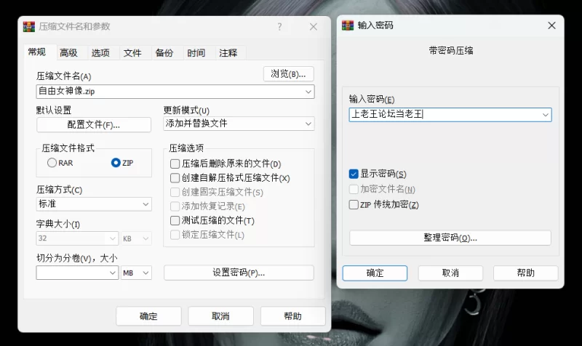Image resolution: width=582 pixels, height=346 pixels.
Task: Click the 设置密码(P)... button
Action: click(x=239, y=273)
